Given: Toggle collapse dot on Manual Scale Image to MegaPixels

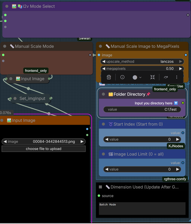Looking at the screenshot, I should pyautogui.click(x=100, y=46).
